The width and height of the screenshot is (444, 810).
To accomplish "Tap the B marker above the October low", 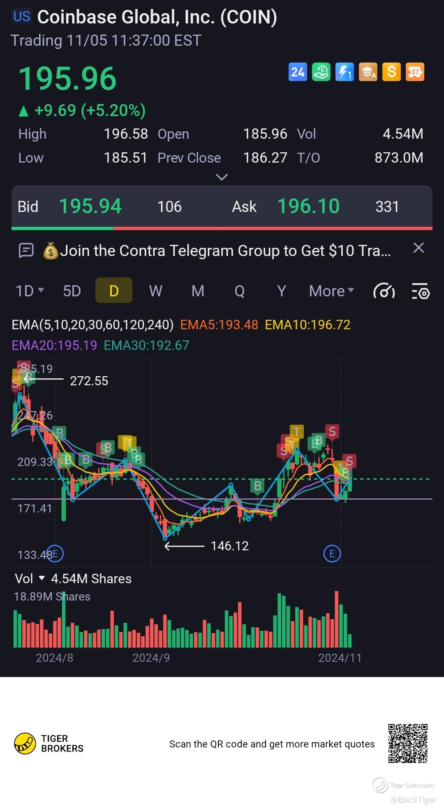I will pos(258,486).
